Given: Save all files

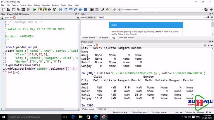Looking at the screenshot, I should (18, 10).
